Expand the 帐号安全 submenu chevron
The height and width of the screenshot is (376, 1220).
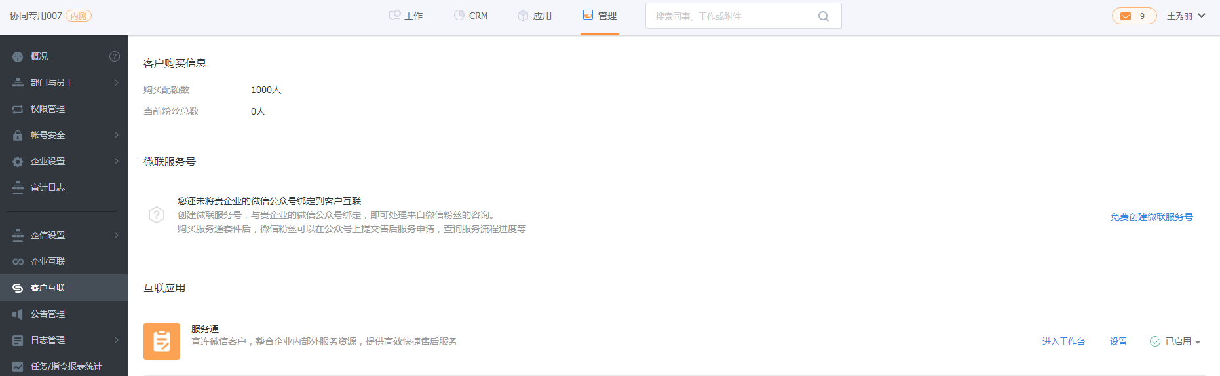pos(116,135)
